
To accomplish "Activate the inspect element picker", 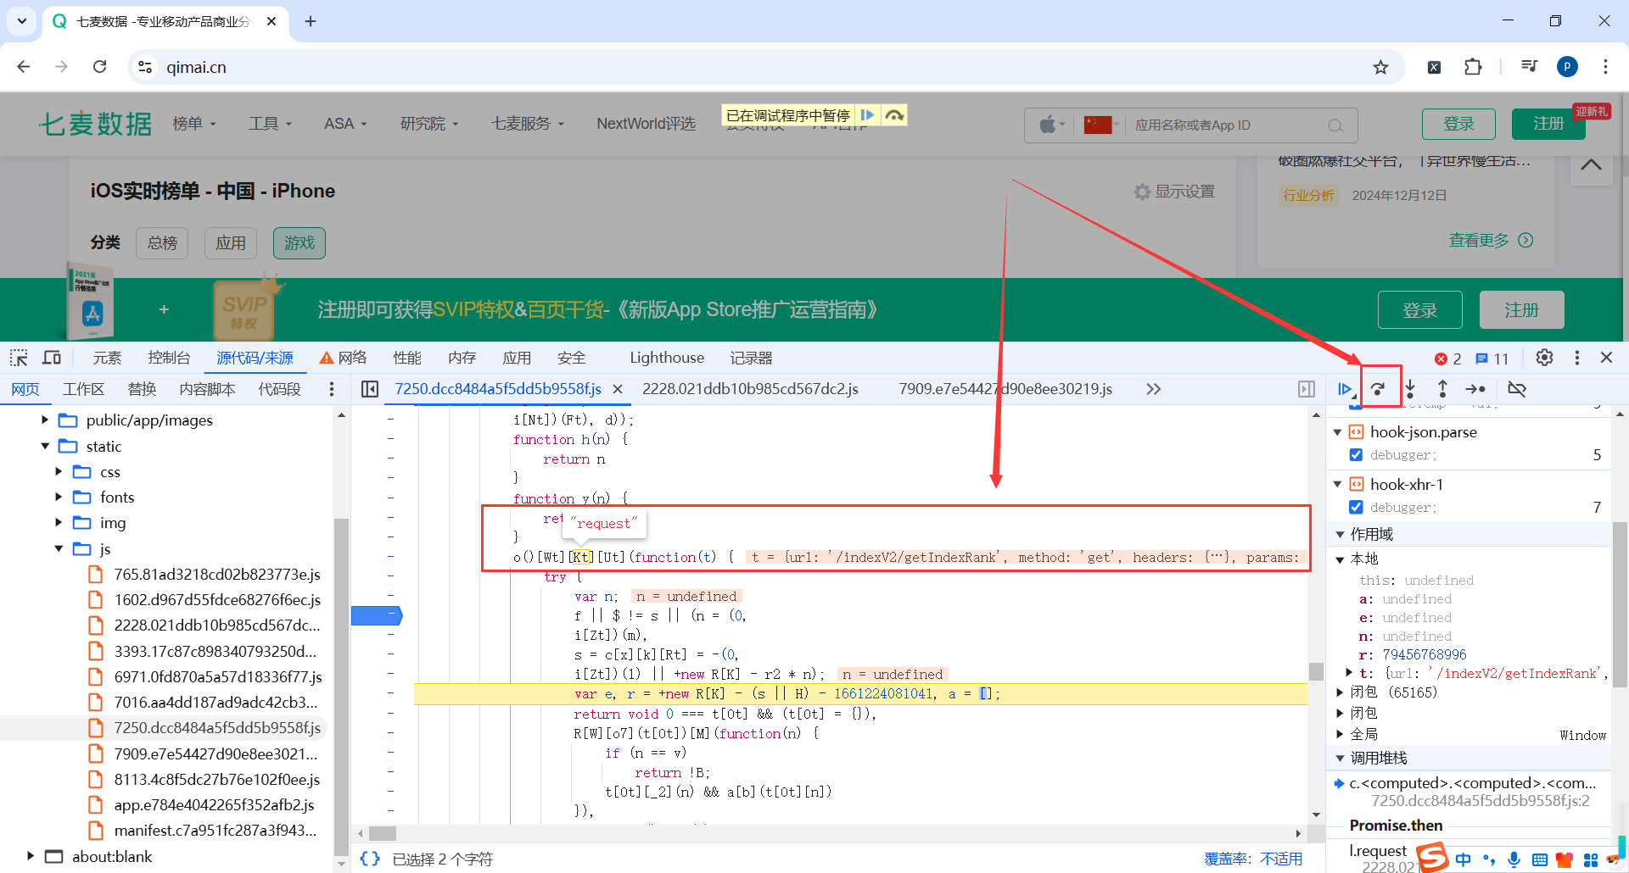I will (20, 358).
